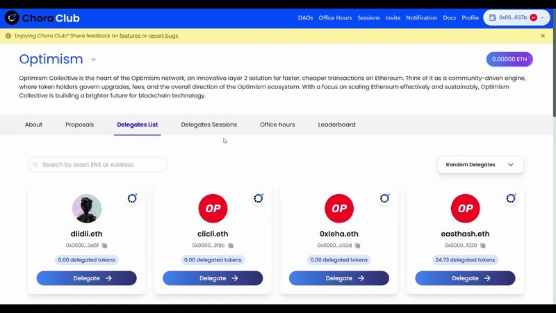Copy easthash.eth address 0x0000...f220
The height and width of the screenshot is (313, 556).
coord(483,246)
